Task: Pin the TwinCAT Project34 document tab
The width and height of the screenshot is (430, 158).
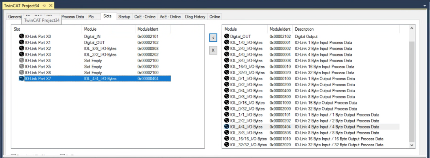Action: click(x=44, y=6)
